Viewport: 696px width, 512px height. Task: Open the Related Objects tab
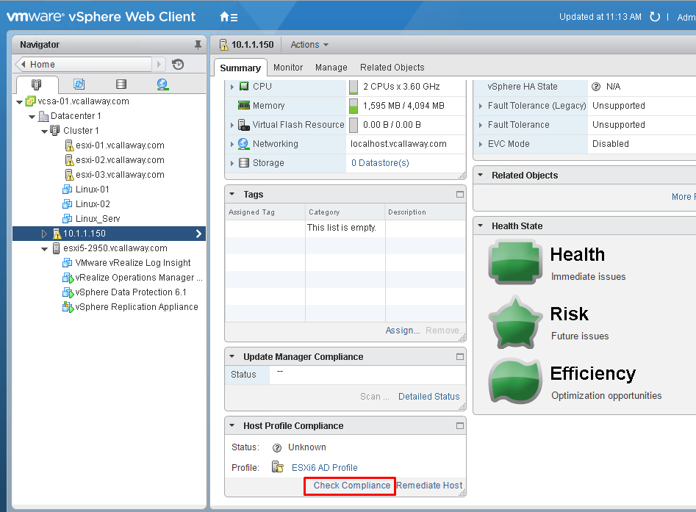click(x=392, y=68)
